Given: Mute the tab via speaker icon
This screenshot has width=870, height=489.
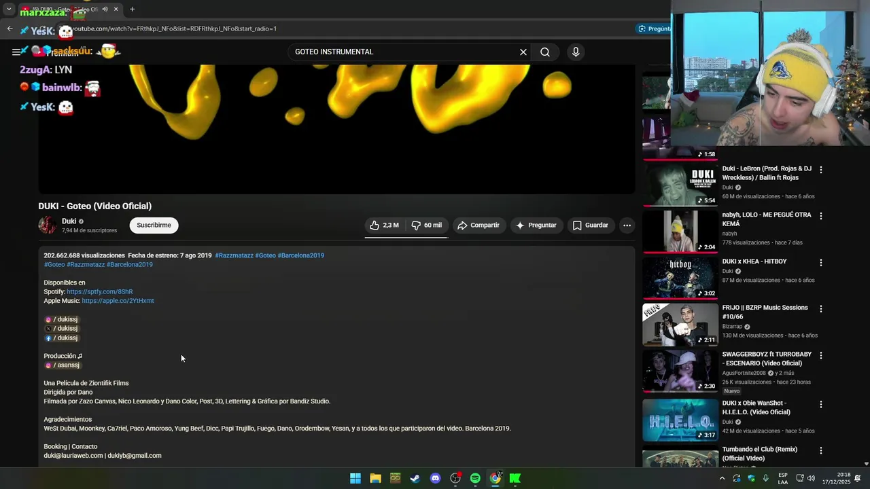Looking at the screenshot, I should (105, 9).
